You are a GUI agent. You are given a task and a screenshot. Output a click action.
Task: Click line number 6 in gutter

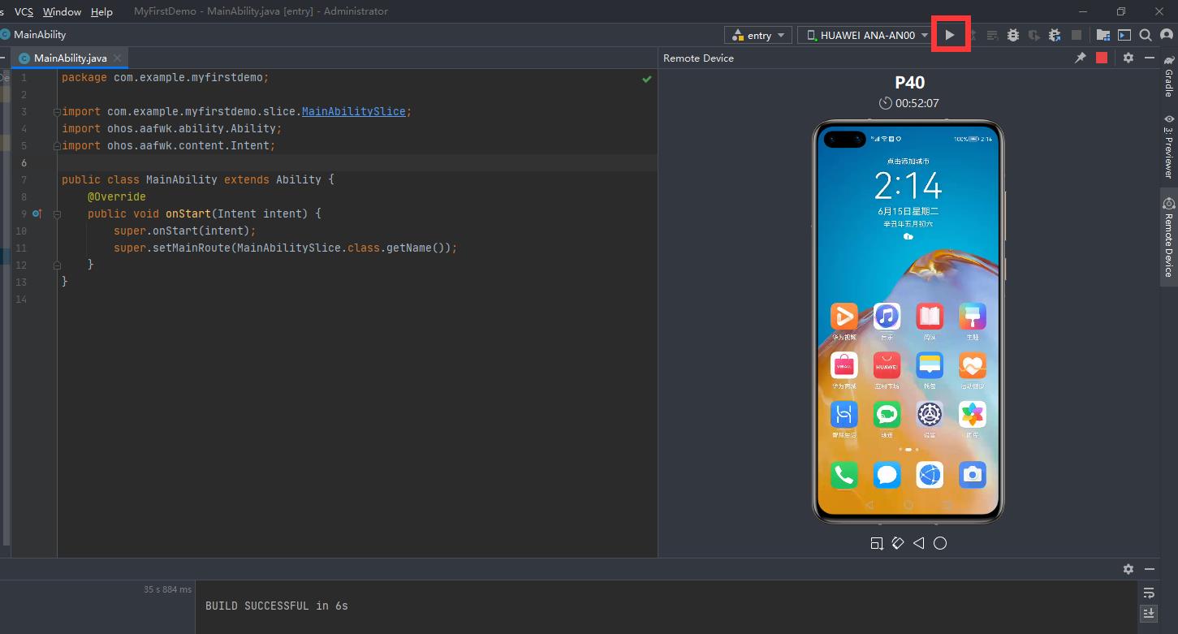[24, 163]
